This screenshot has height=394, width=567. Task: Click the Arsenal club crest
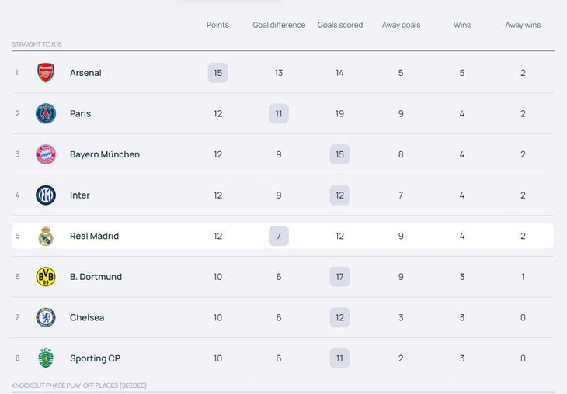(x=46, y=73)
